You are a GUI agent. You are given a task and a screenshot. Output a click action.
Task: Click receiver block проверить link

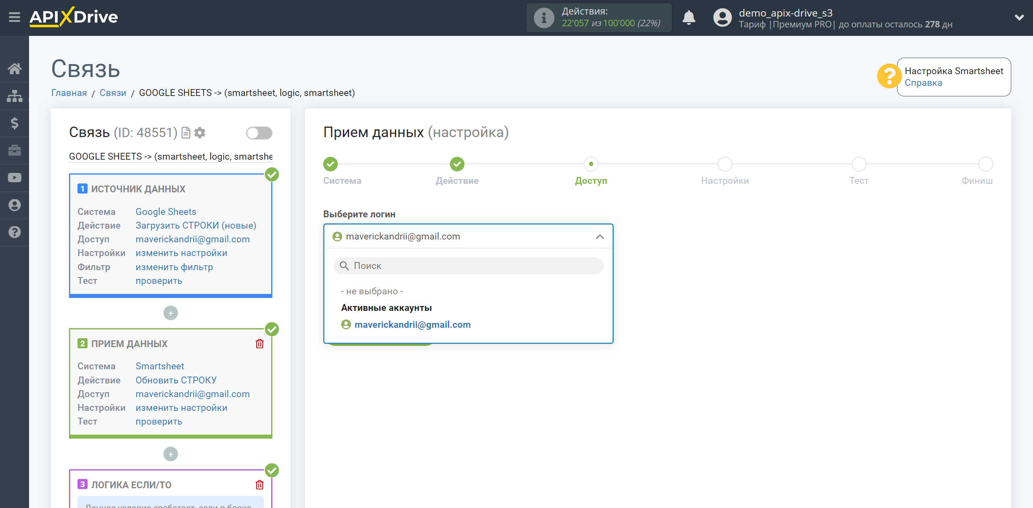(x=159, y=421)
